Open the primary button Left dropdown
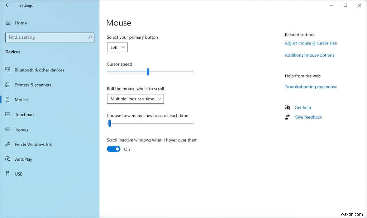The image size is (367, 218). point(117,47)
